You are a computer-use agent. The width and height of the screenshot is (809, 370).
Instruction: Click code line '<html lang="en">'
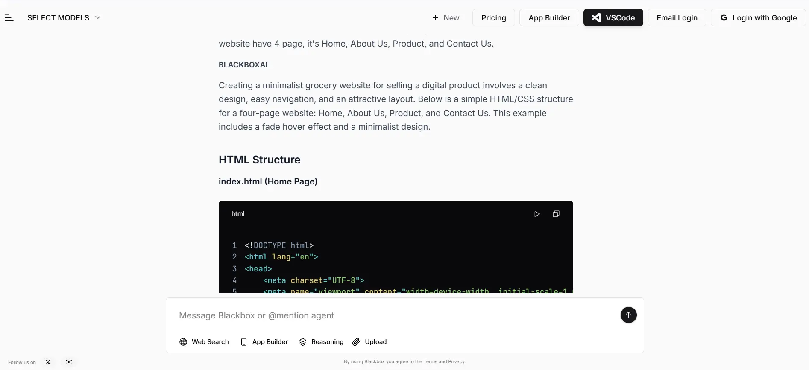(x=281, y=257)
